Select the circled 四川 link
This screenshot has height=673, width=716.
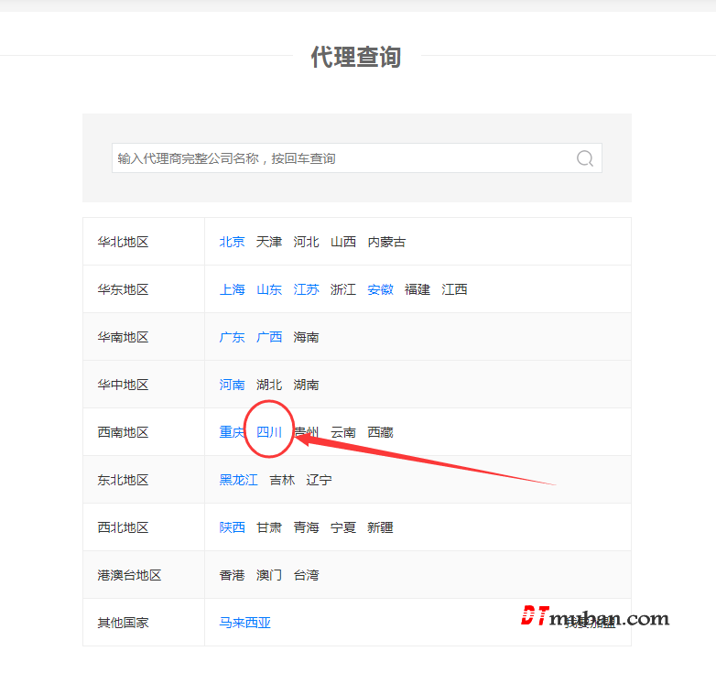(x=269, y=432)
